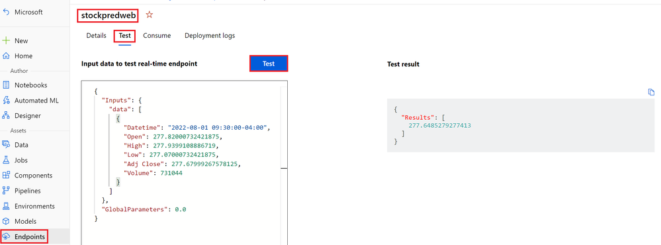Image resolution: width=661 pixels, height=245 pixels.
Task: Open Designer via its diagram icon
Action: [x=6, y=115]
